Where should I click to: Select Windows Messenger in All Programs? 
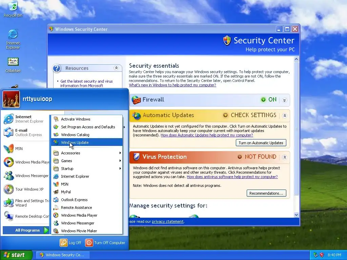87,223
